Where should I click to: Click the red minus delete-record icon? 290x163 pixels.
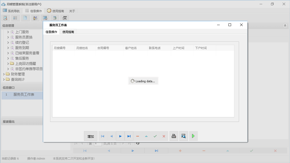pos(138,136)
